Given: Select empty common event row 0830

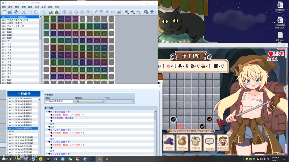Looking at the screenshot, I should [23, 131].
